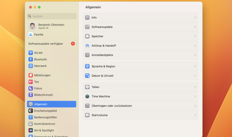
Task: Click the Benjamin Otterstein avatar picture
Action: [x=32, y=26]
